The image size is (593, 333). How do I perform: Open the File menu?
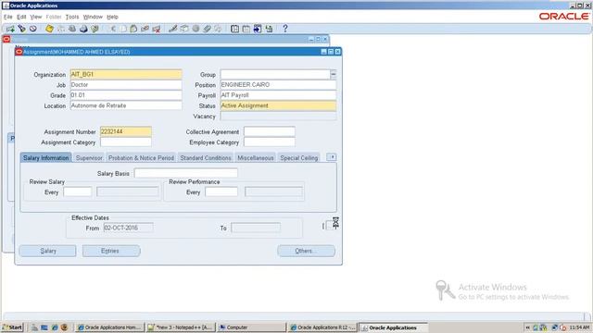(8, 17)
